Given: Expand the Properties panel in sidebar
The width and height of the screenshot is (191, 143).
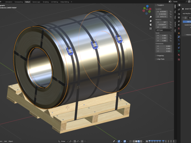Looking at the screenshot, I should (x=160, y=56).
